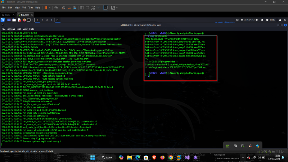
Task: Click Send Ctrl+Alt+Del toolbar icon
Action: coord(55,7)
